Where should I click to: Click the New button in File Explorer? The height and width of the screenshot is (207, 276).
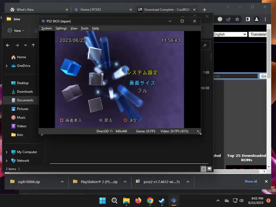16,31
